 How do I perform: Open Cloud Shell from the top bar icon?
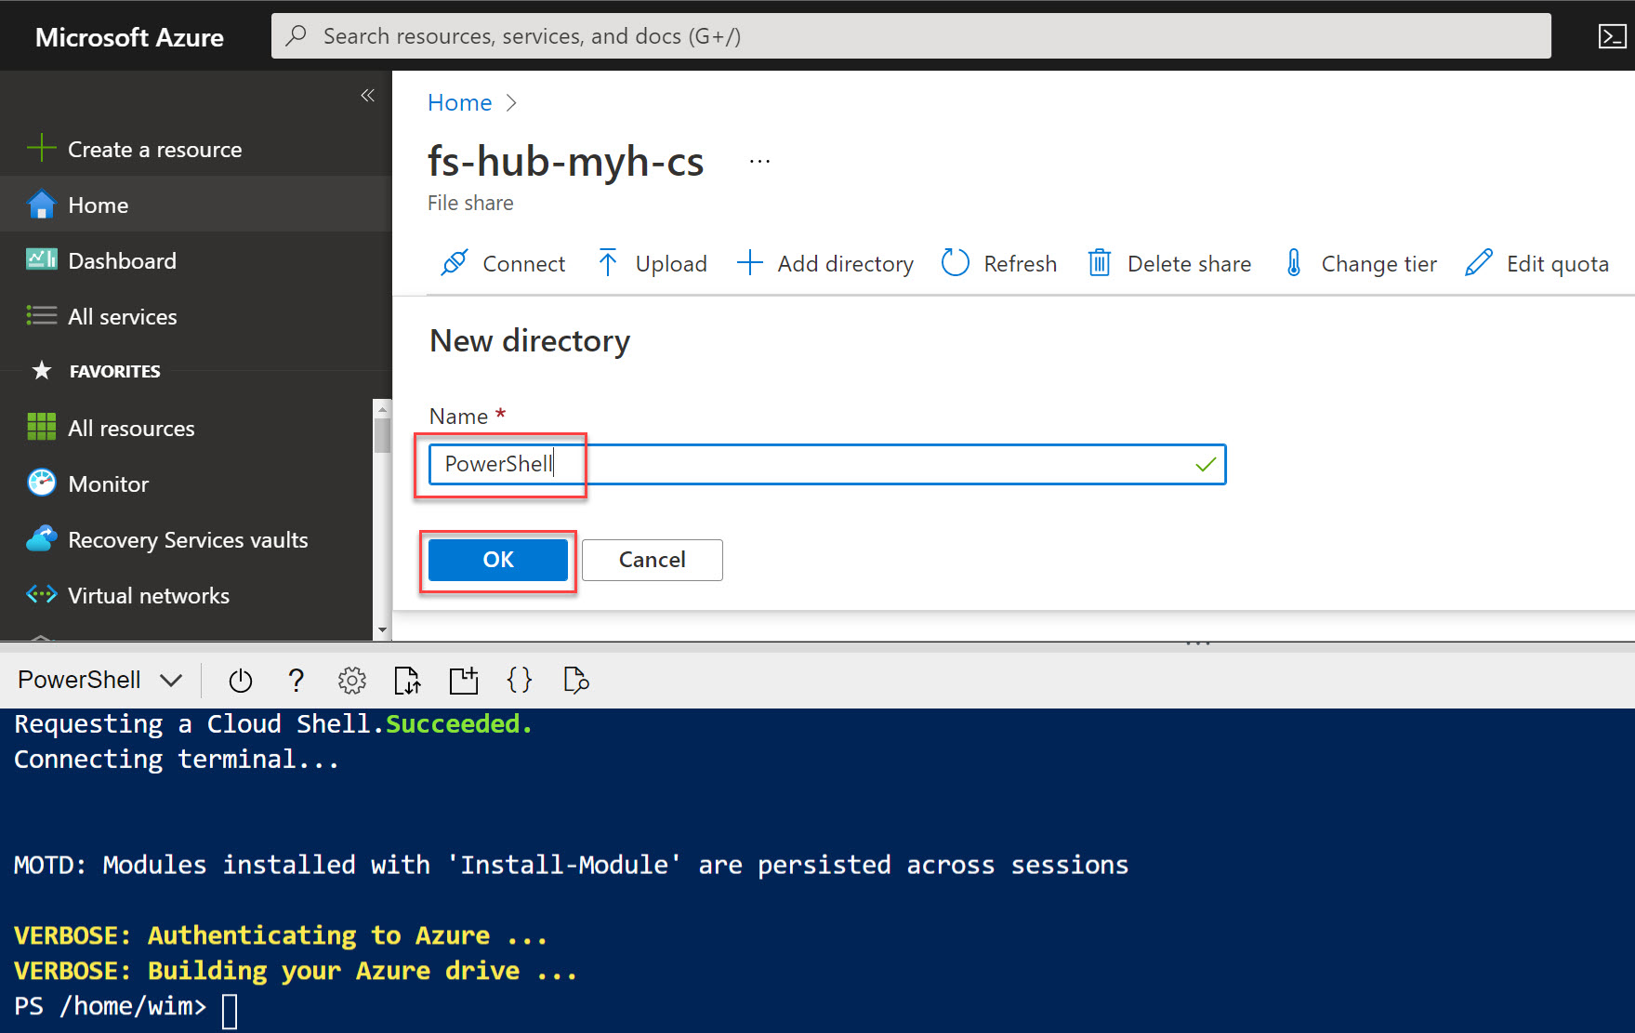point(1612,36)
